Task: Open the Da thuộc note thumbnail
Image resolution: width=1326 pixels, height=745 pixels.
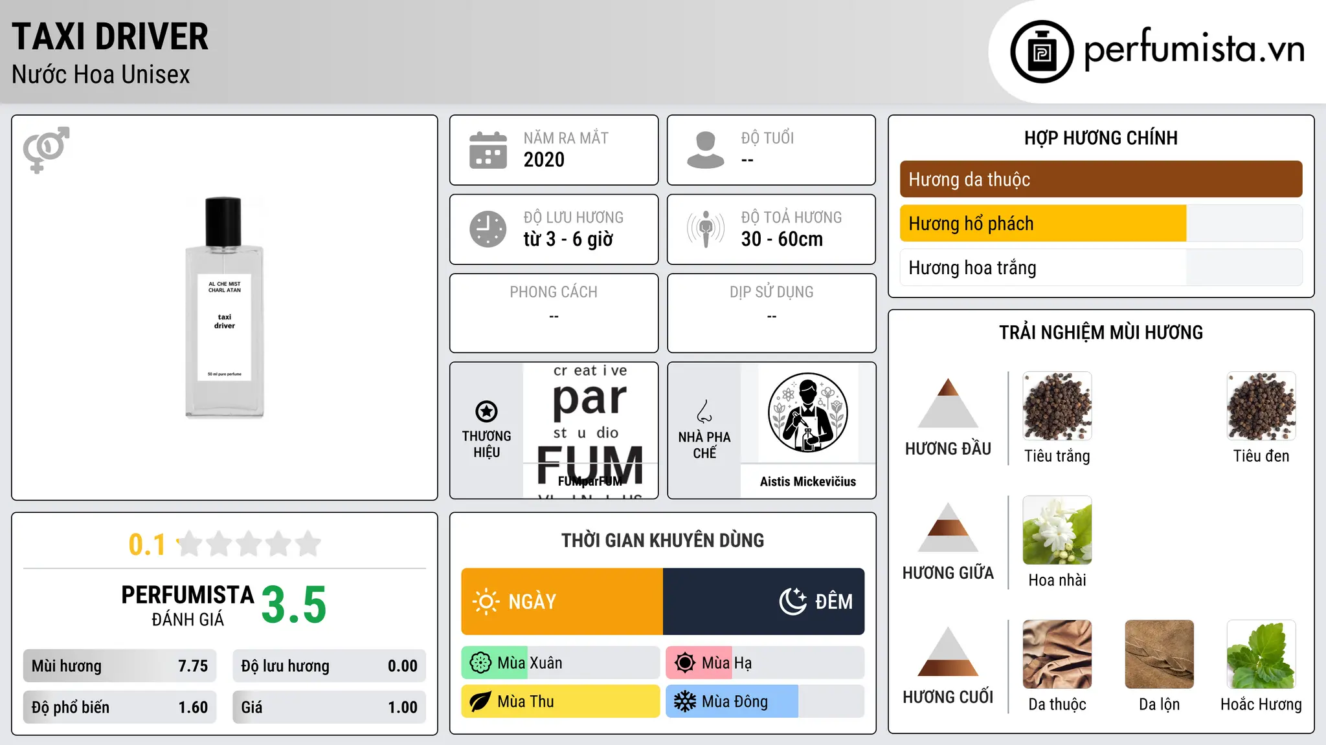Action: pos(1057,654)
